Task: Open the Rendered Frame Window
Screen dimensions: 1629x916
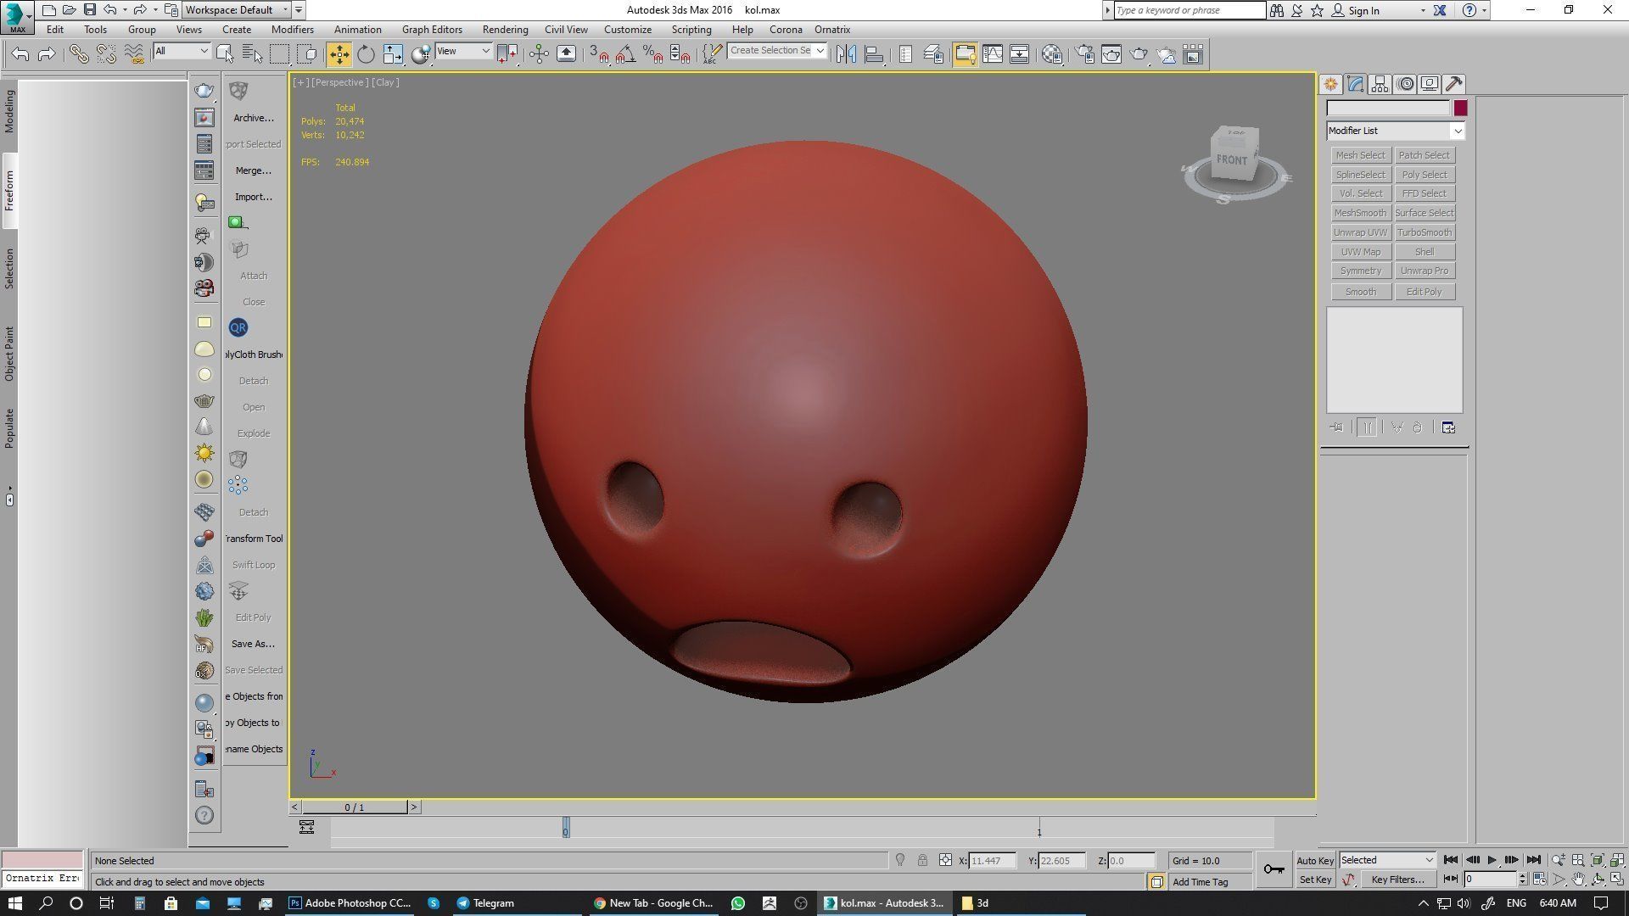Action: [x=1111, y=54]
